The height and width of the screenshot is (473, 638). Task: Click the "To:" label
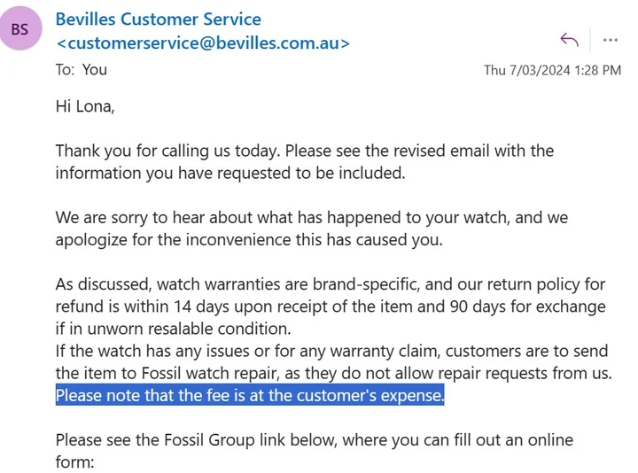tap(66, 69)
